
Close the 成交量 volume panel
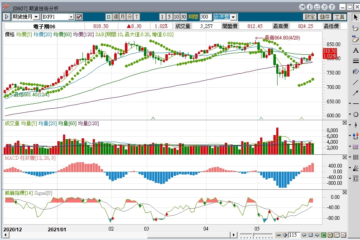coord(345,123)
